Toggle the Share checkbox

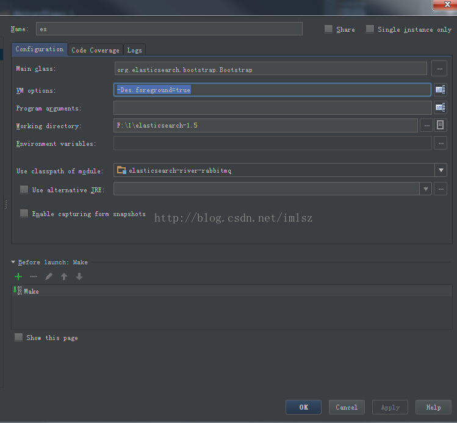[x=328, y=29]
